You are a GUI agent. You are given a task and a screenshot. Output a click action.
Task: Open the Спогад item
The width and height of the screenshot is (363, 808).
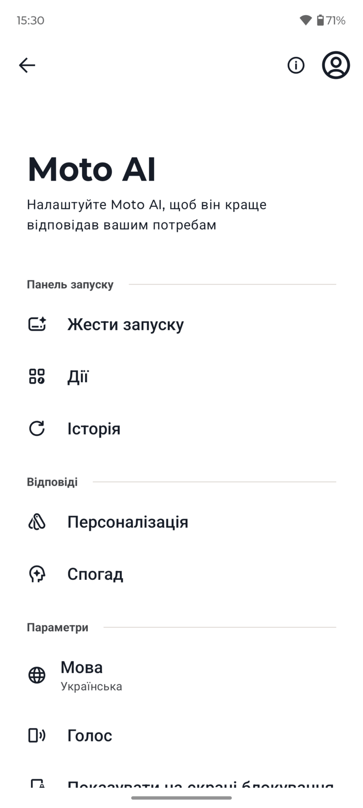95,574
